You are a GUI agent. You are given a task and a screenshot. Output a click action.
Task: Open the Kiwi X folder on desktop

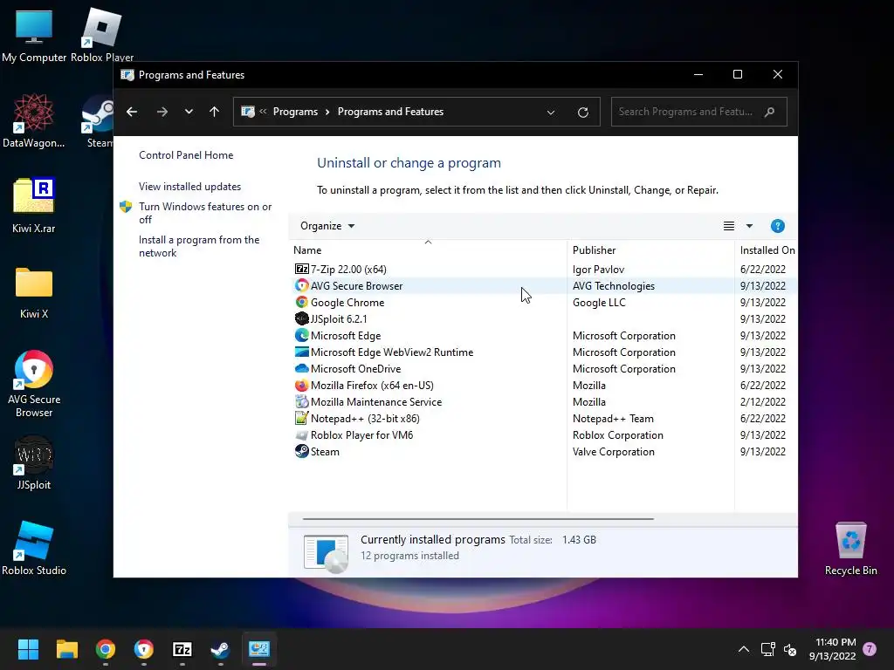tap(34, 292)
